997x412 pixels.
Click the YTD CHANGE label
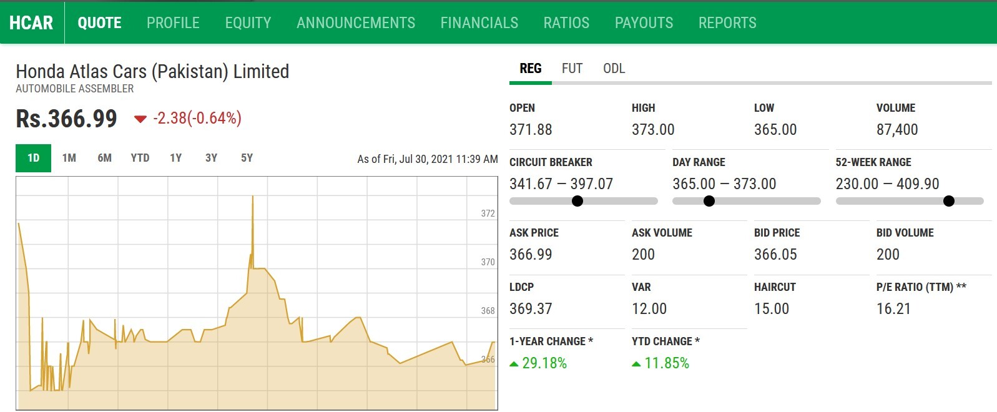tap(665, 341)
